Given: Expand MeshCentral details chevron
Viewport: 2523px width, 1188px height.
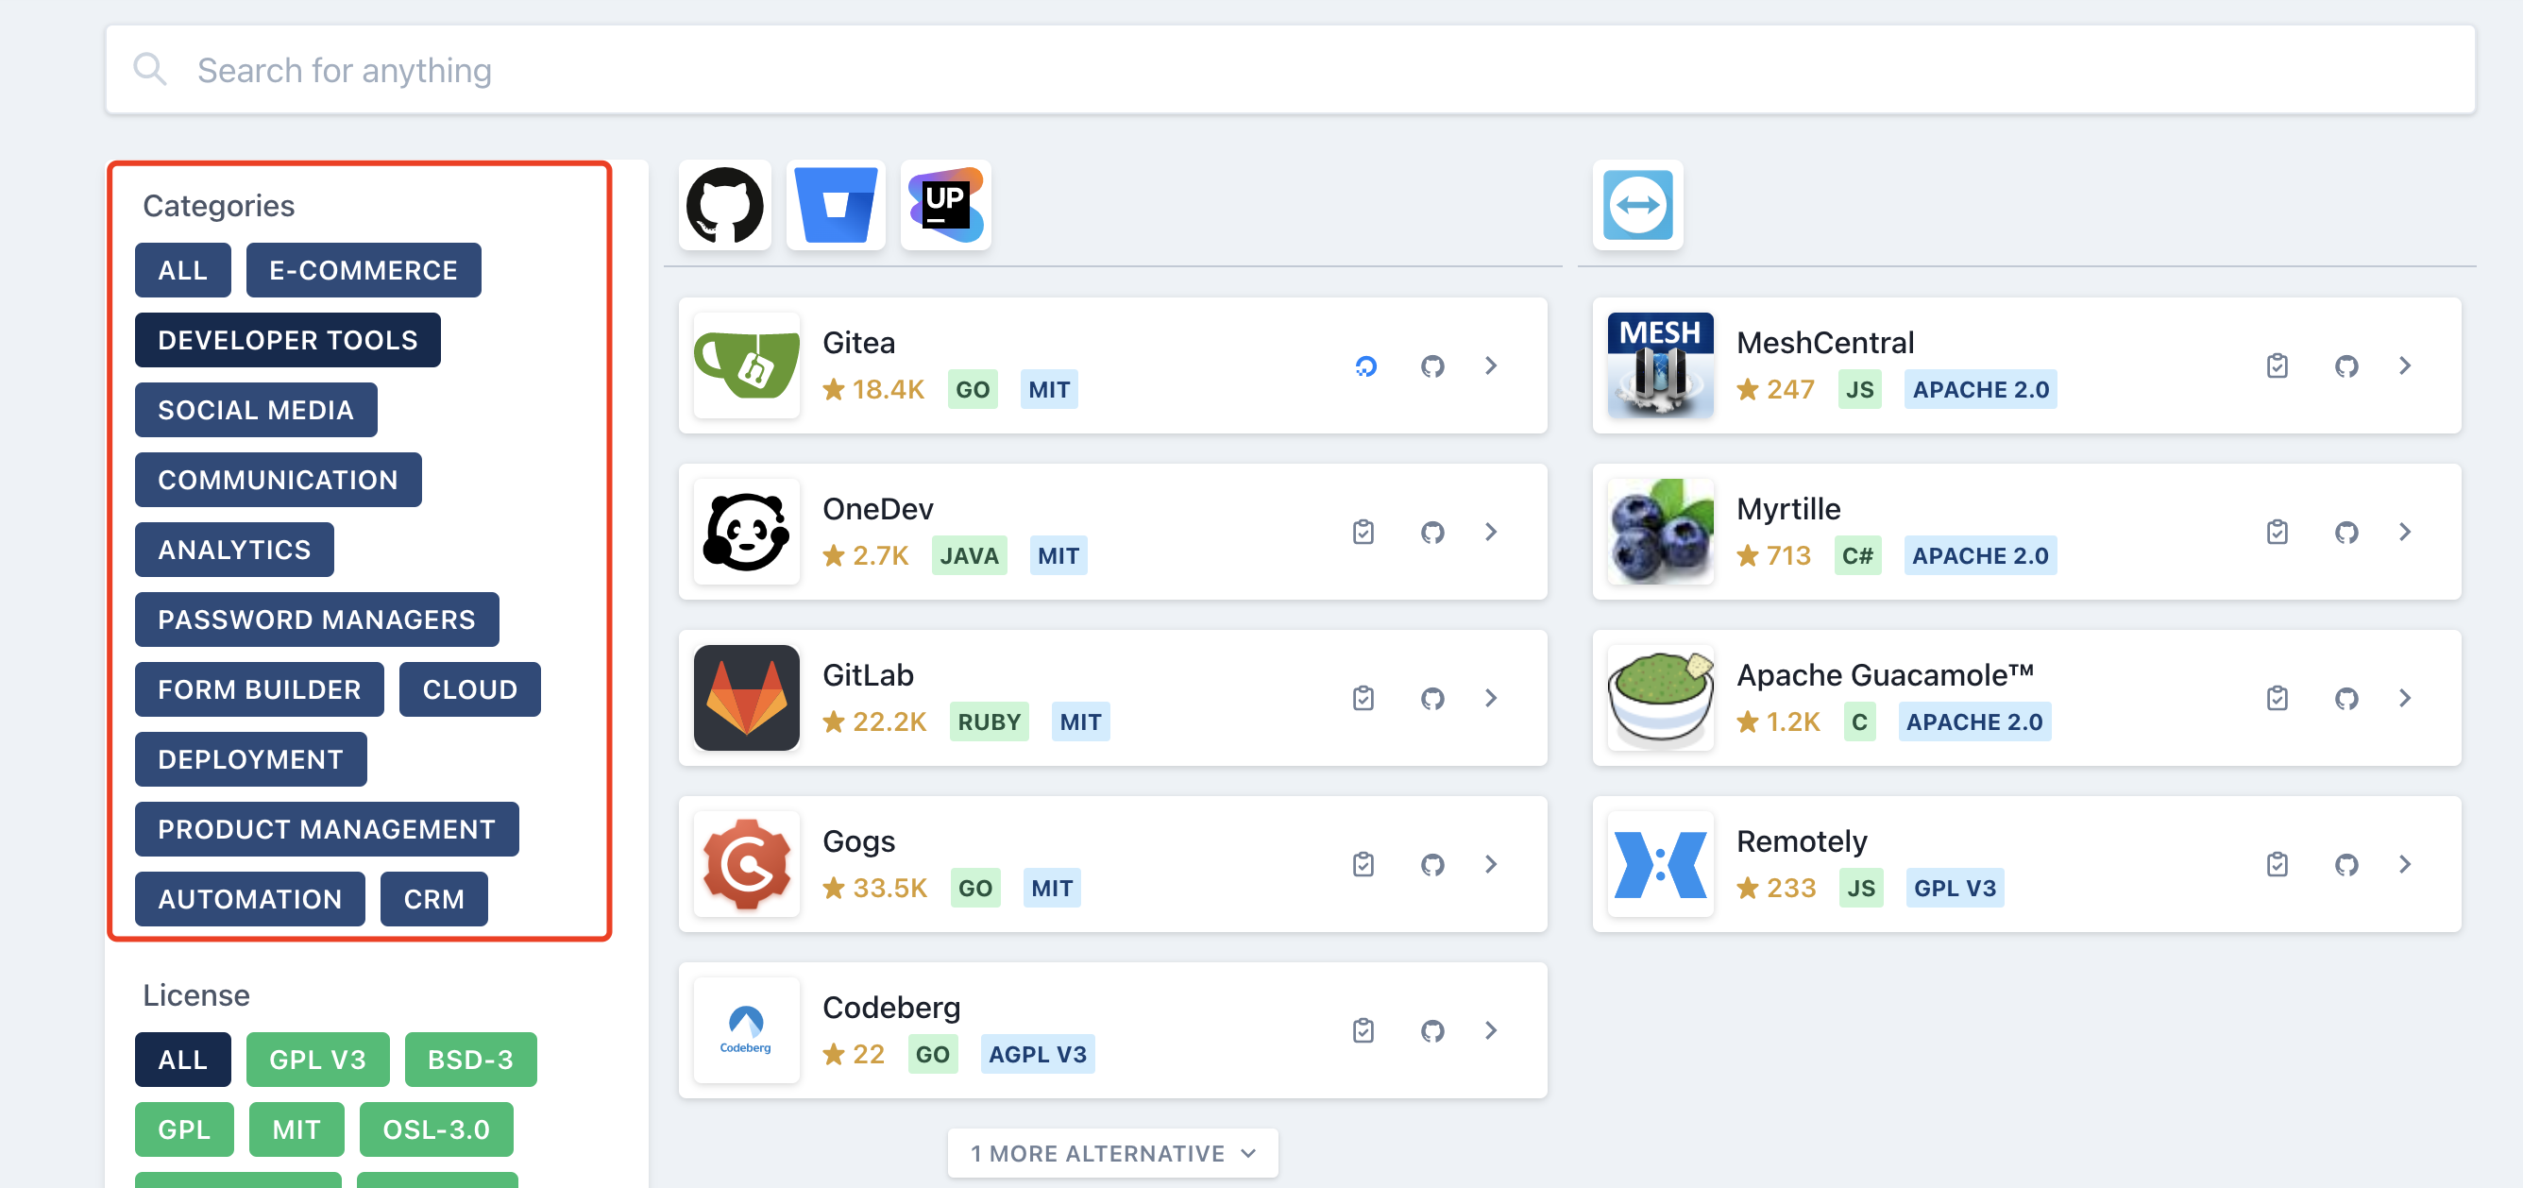Looking at the screenshot, I should [x=2404, y=366].
